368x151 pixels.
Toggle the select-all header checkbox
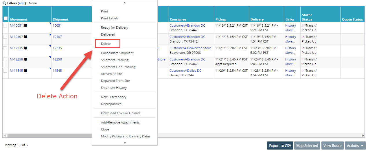point(5,19)
